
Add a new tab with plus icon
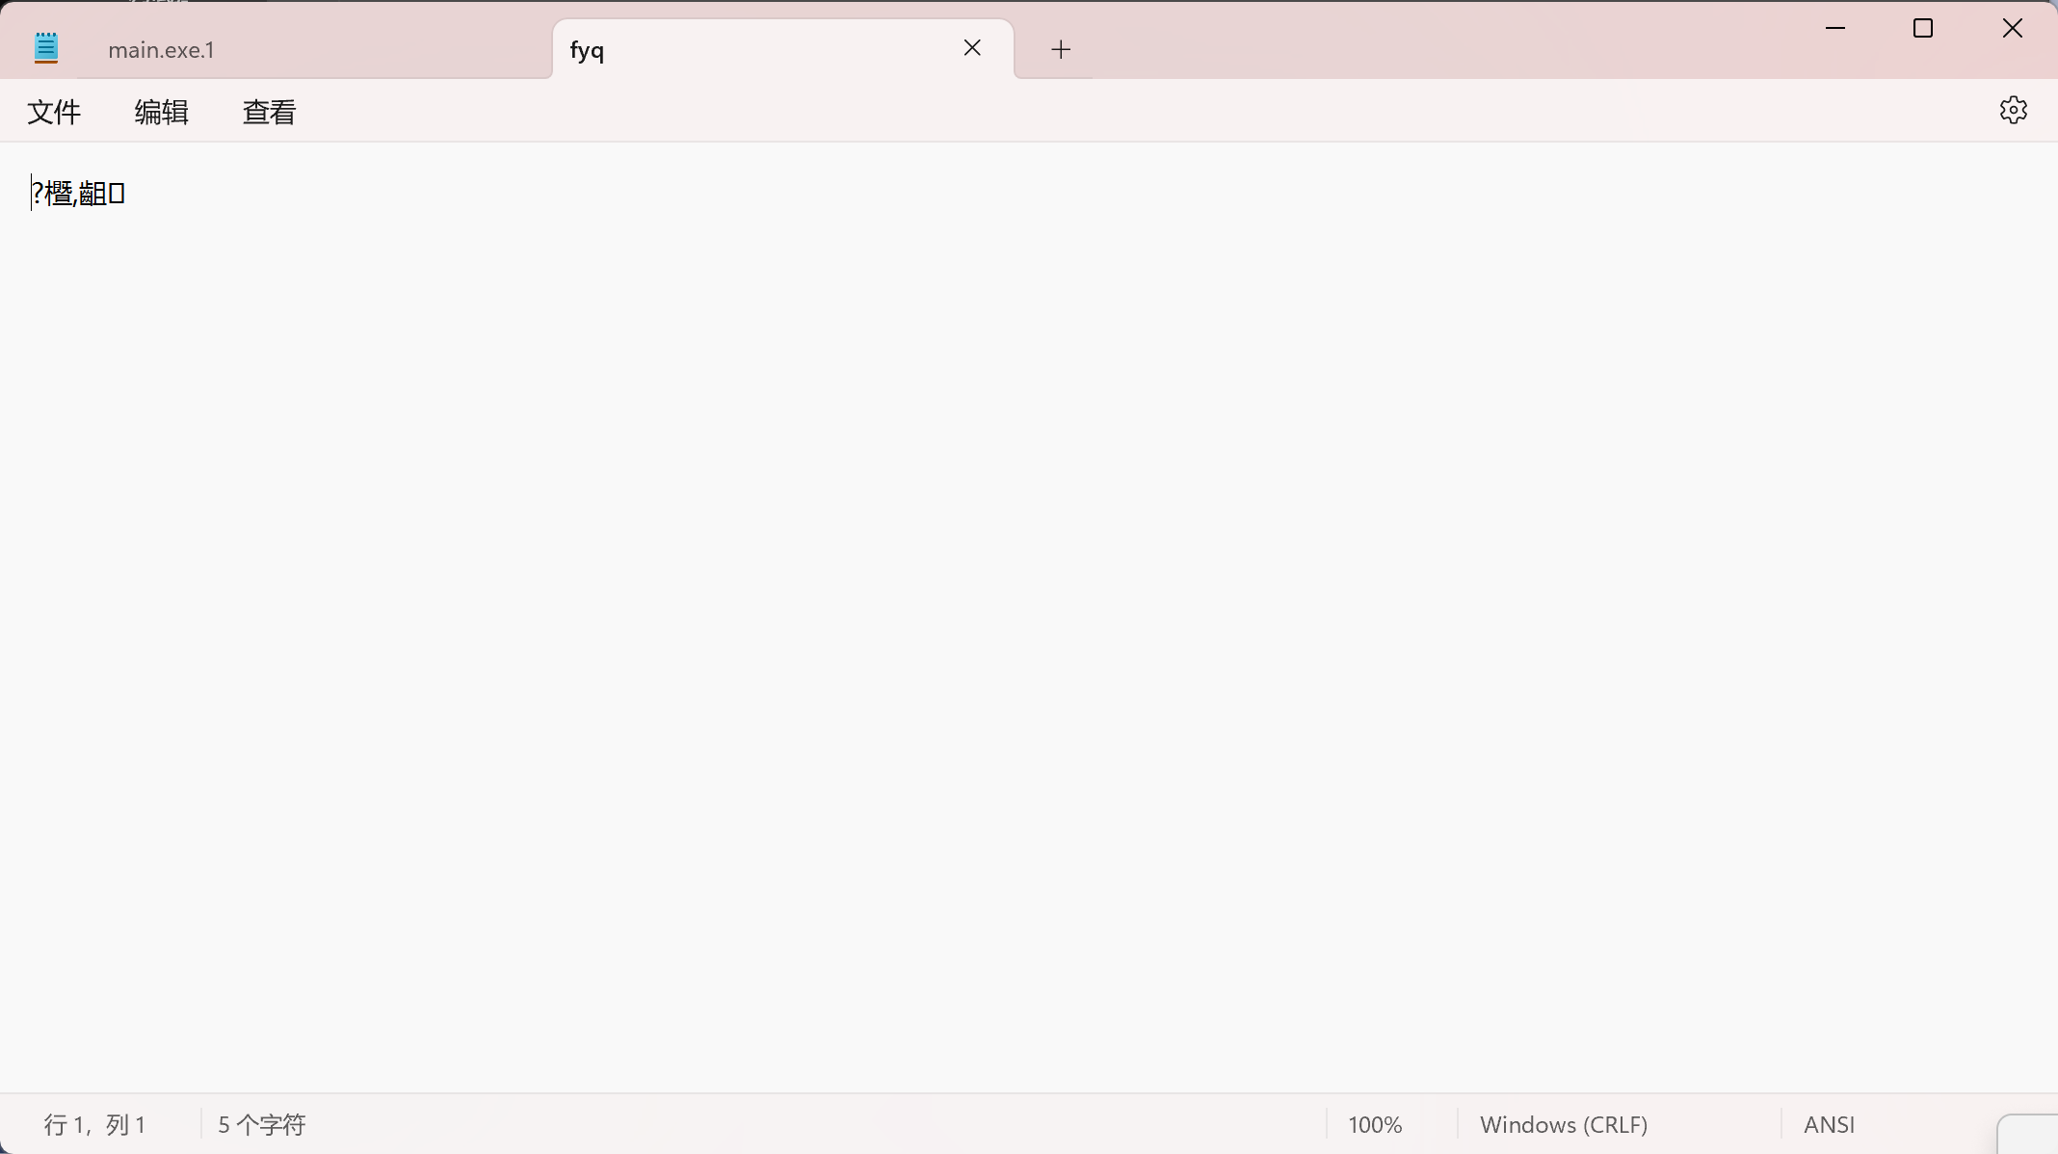pyautogui.click(x=1060, y=49)
